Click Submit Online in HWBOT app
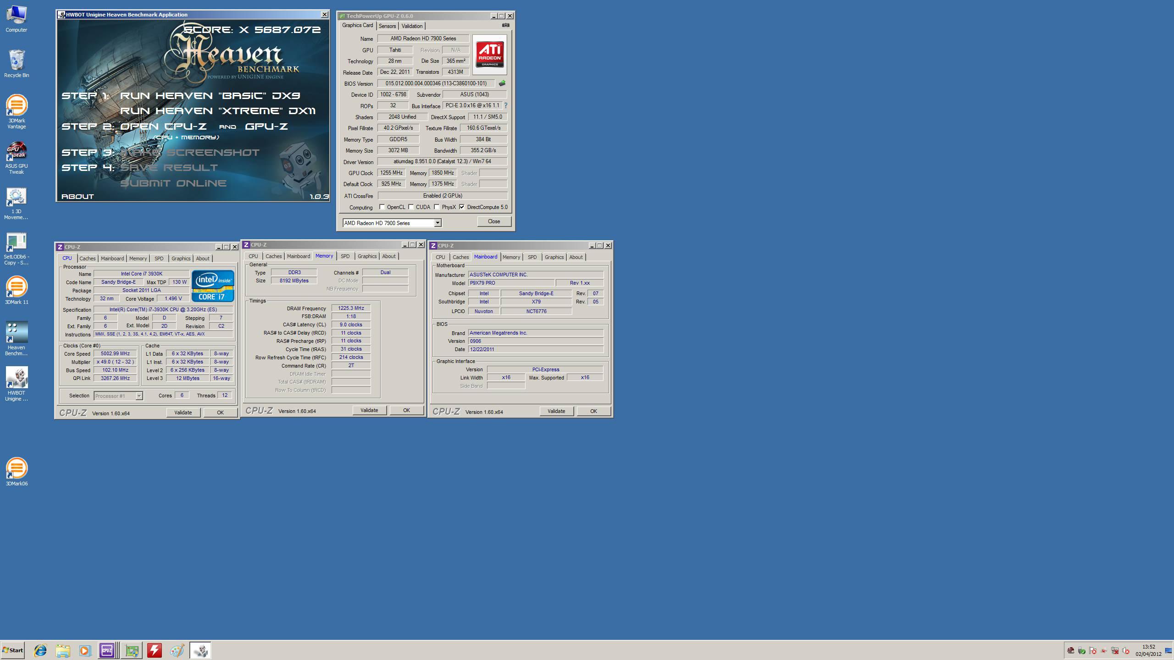1174x660 pixels. coord(173,183)
